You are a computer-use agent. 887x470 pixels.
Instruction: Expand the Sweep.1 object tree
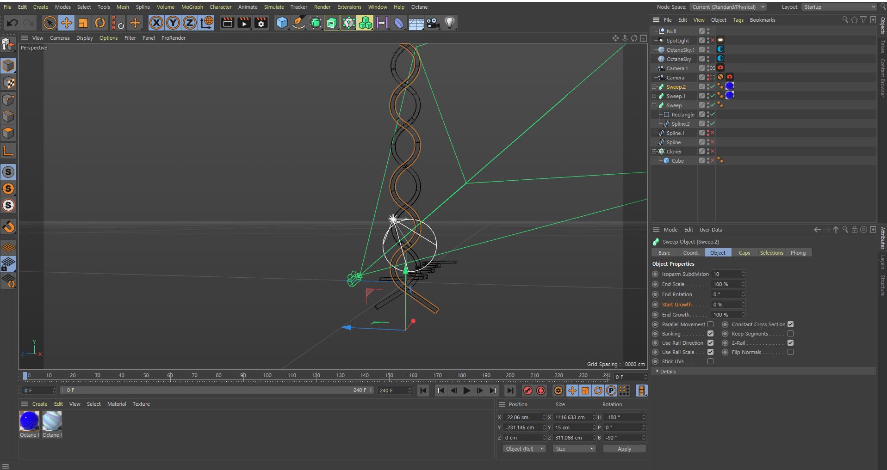654,96
